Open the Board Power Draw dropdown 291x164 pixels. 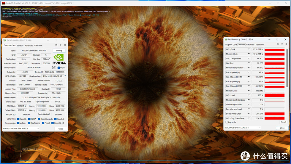coord(249,114)
